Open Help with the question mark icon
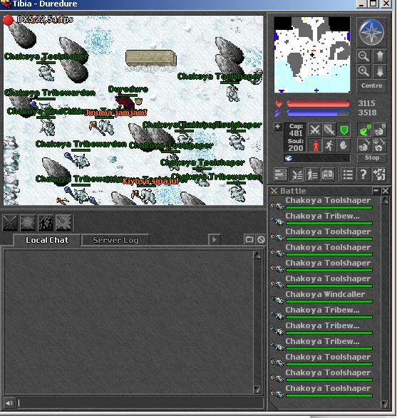 (x=364, y=175)
